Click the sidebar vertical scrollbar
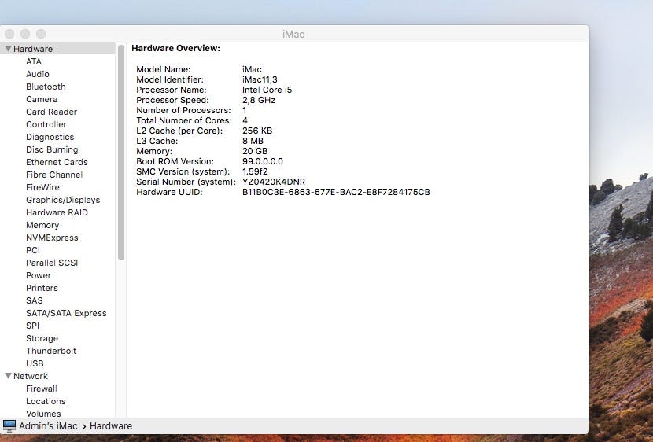Image resolution: width=653 pixels, height=442 pixels. coord(121,153)
